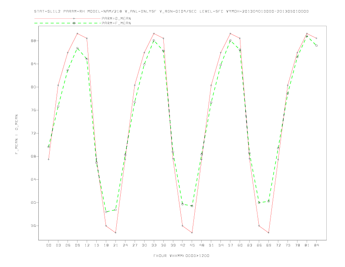
Task: Click x-axis tick label 09
Action: pos(77,245)
